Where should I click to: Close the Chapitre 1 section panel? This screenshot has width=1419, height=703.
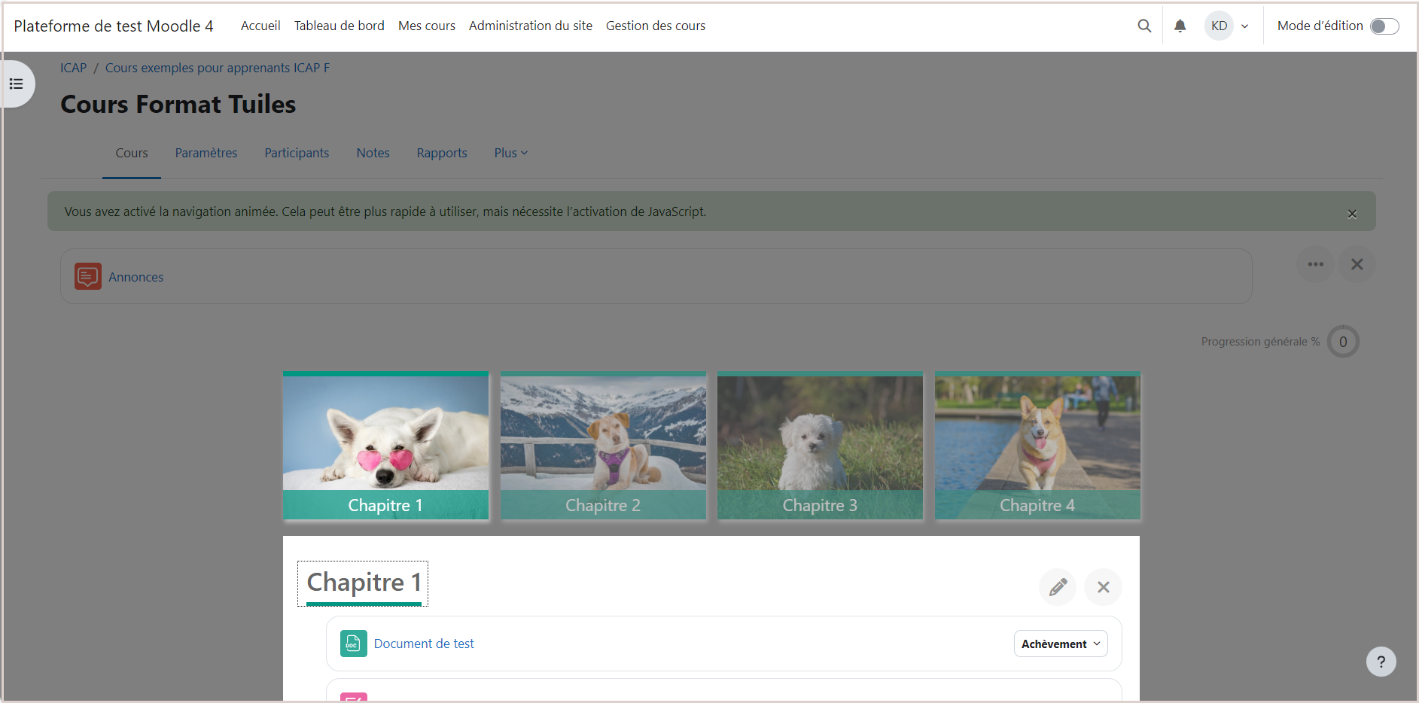coord(1104,587)
